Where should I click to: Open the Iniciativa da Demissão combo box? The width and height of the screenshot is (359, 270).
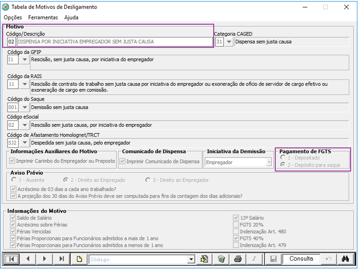point(269,162)
